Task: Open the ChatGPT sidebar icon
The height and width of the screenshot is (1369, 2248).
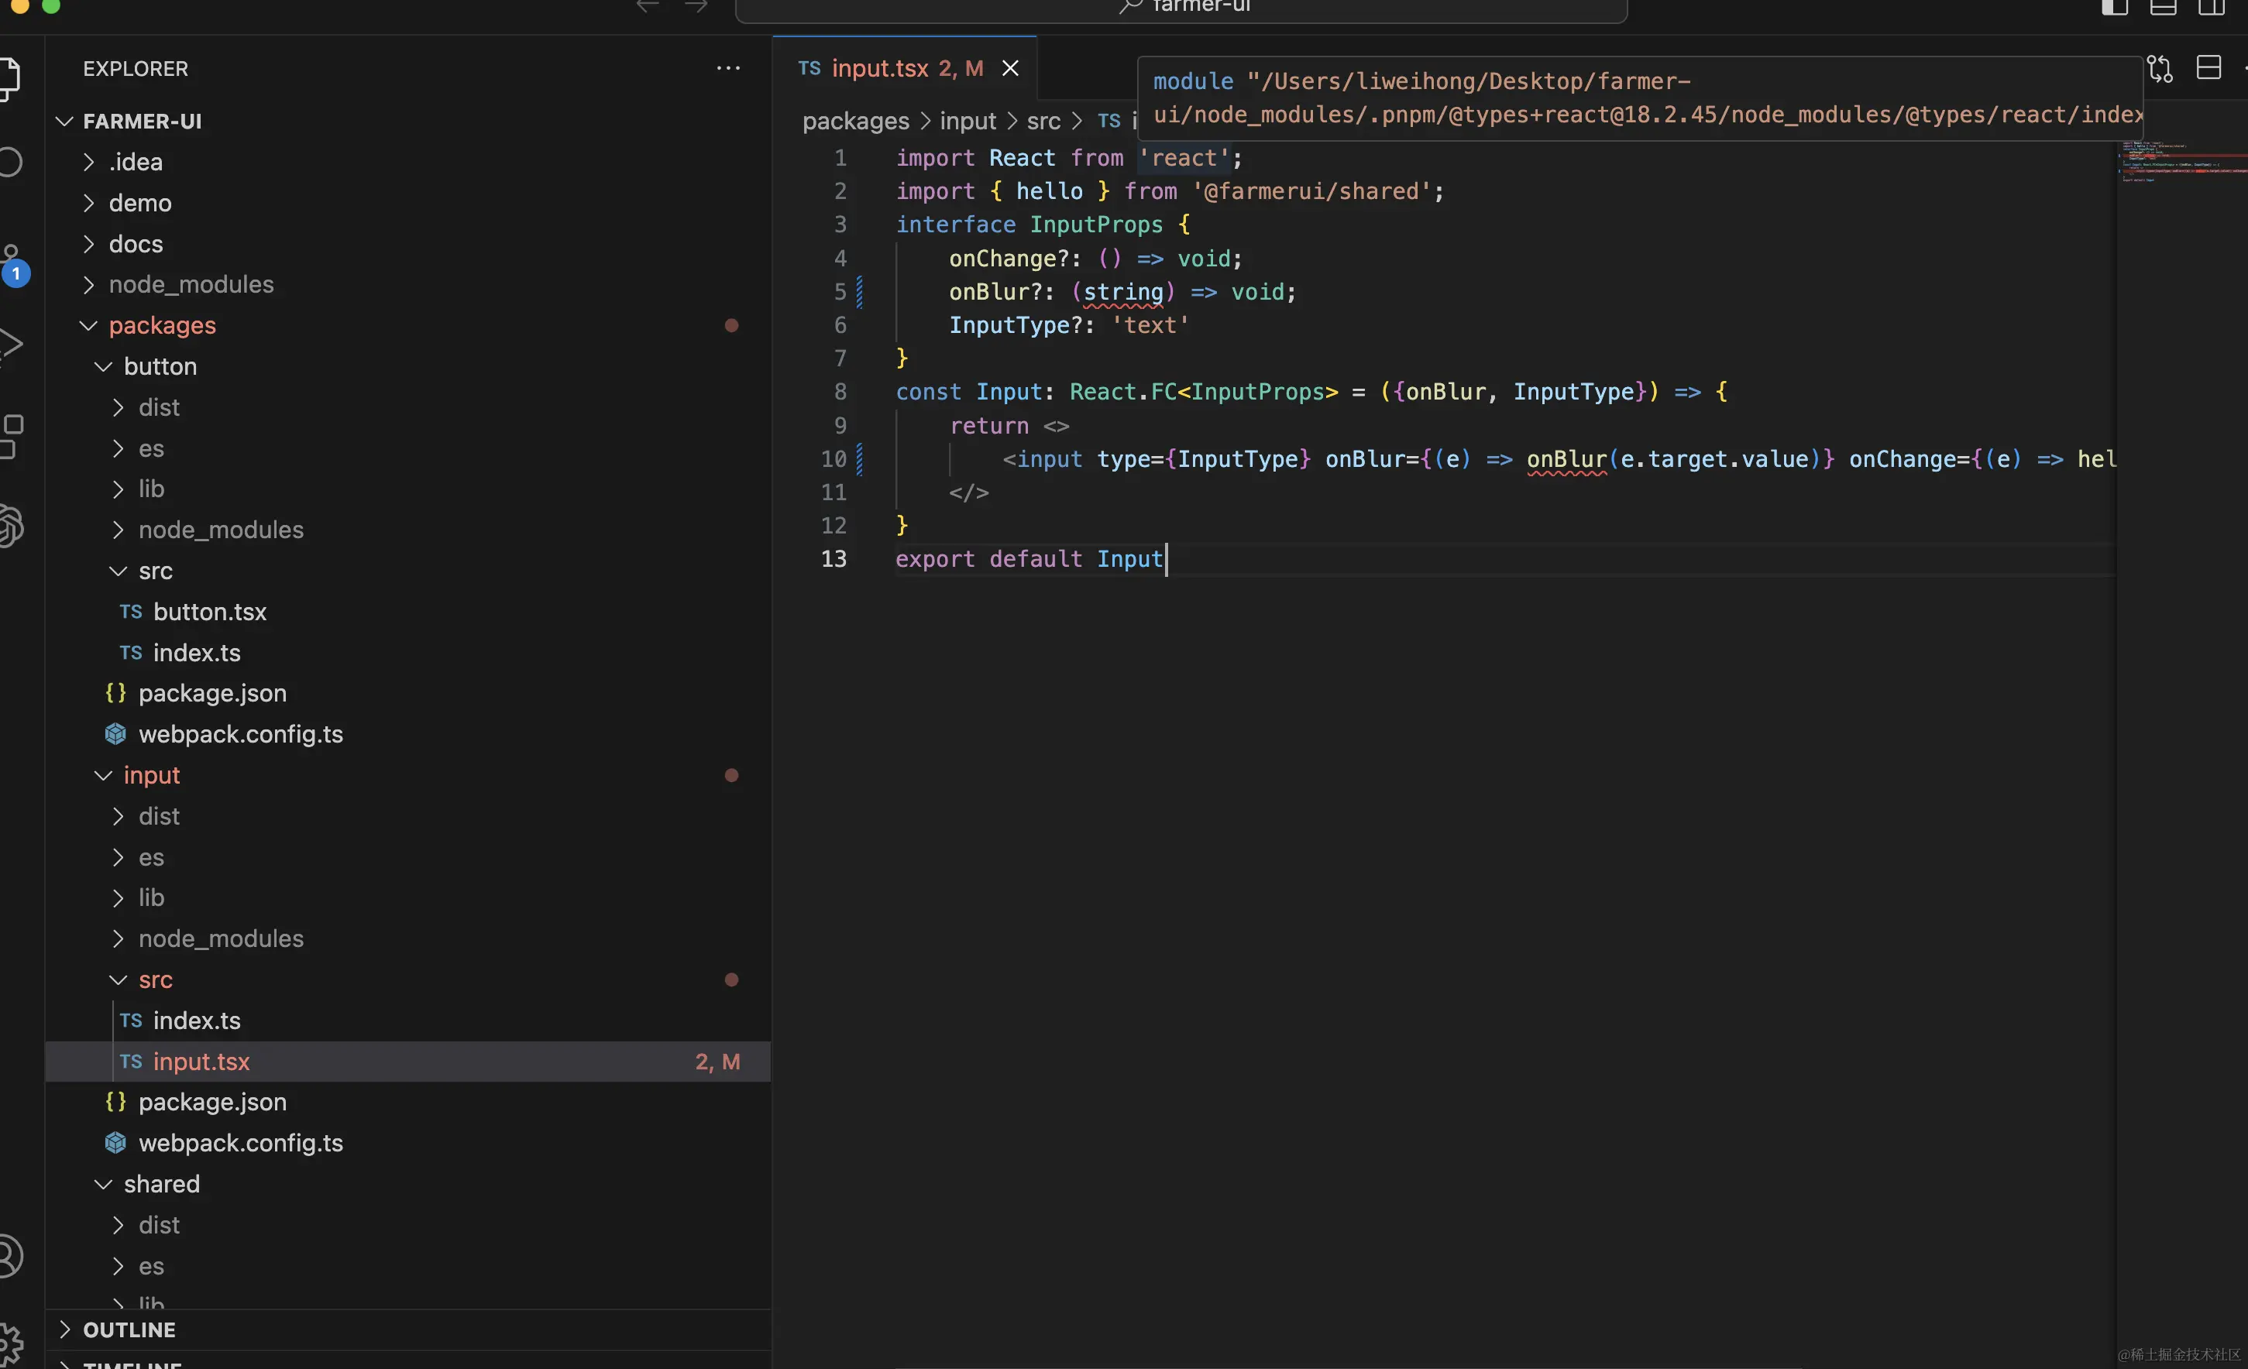Action: tap(11, 527)
